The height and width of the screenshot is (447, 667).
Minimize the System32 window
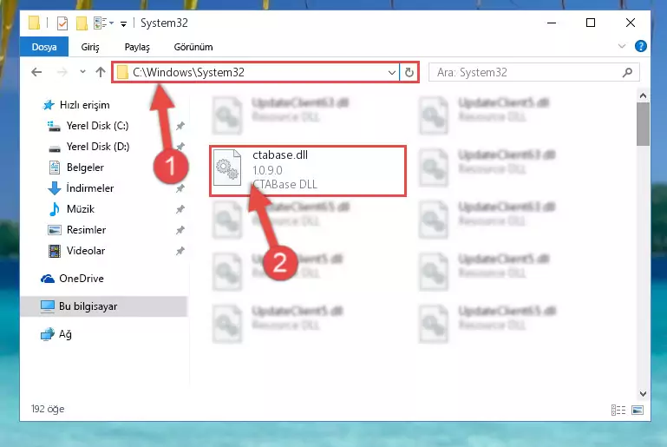point(552,23)
